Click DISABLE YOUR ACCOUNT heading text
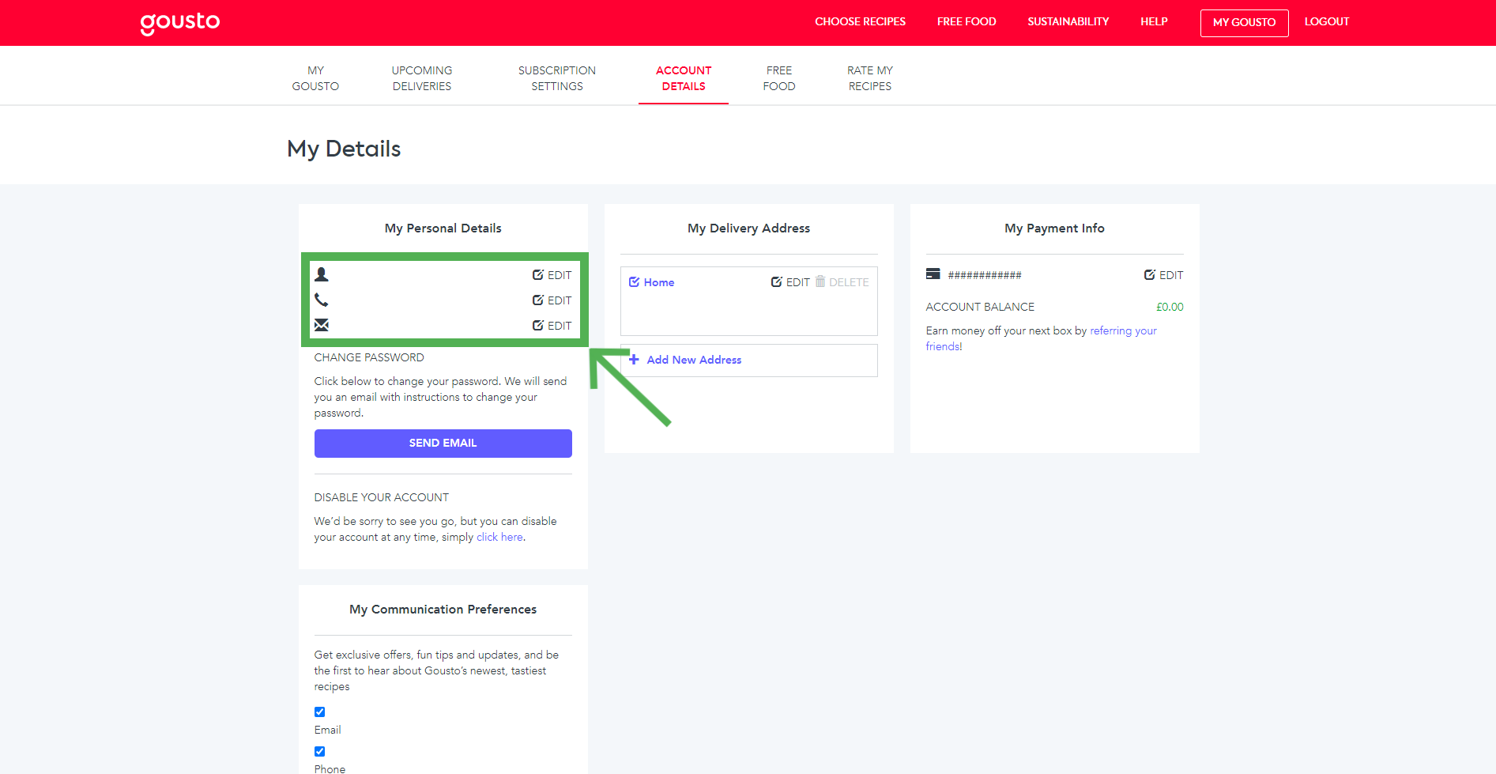Image resolution: width=1496 pixels, height=774 pixels. click(x=382, y=497)
